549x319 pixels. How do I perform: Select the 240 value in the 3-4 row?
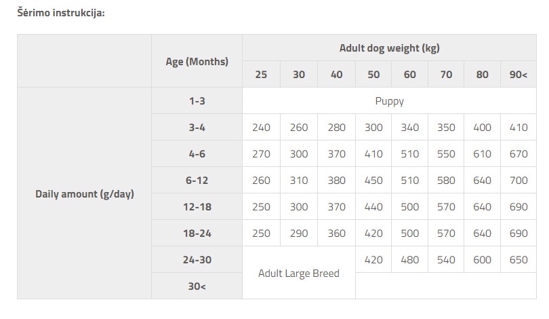coord(261,128)
